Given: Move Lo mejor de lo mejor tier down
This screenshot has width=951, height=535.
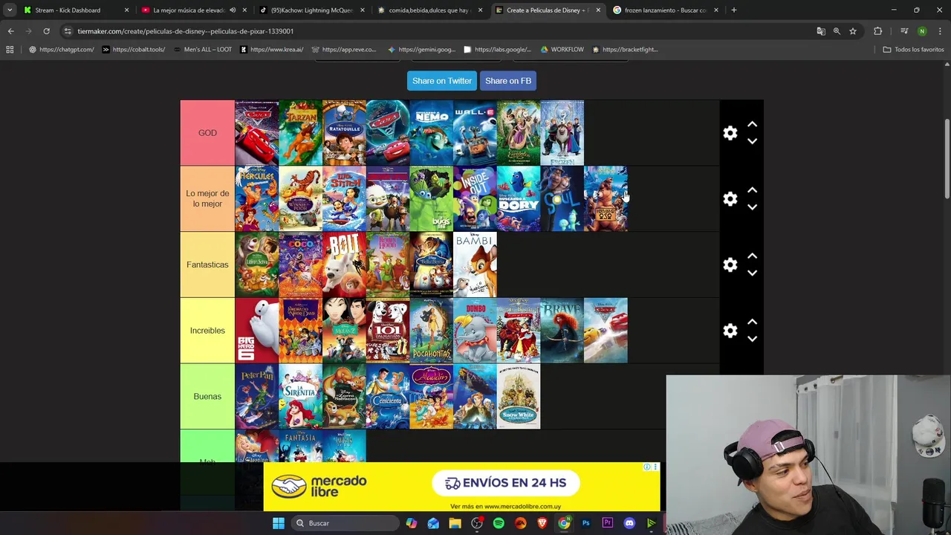Looking at the screenshot, I should point(752,207).
